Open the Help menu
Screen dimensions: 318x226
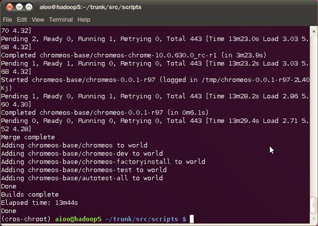[x=84, y=20]
